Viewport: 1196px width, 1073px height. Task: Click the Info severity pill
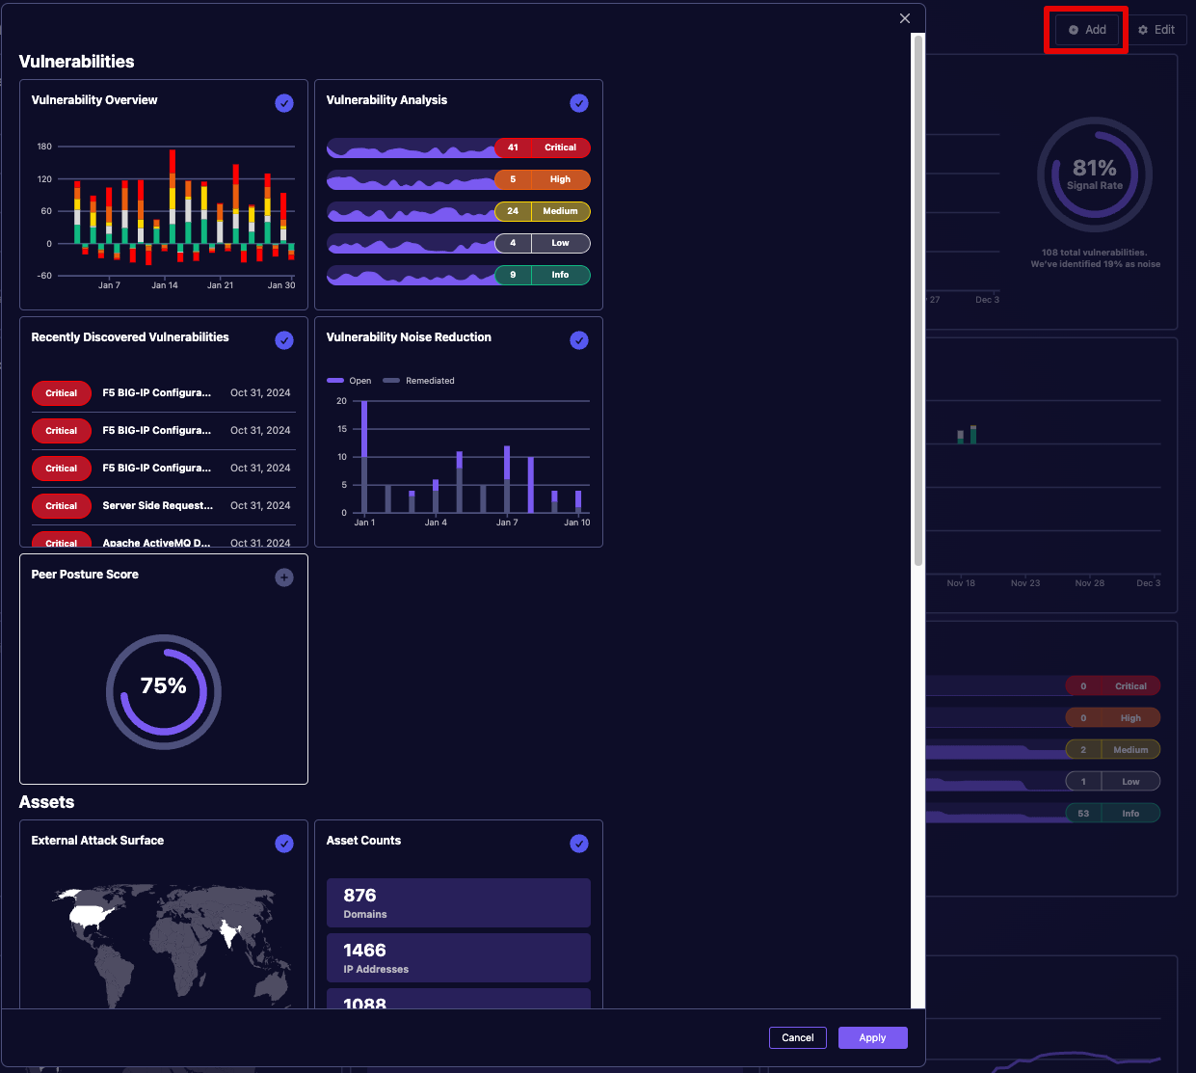pos(542,275)
